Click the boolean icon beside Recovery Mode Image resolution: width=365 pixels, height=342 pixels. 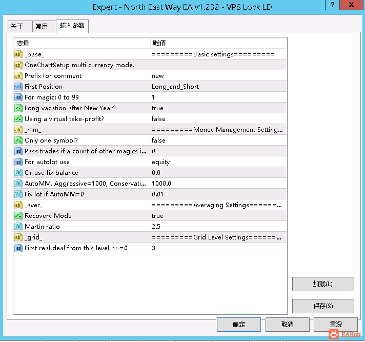tap(18, 215)
